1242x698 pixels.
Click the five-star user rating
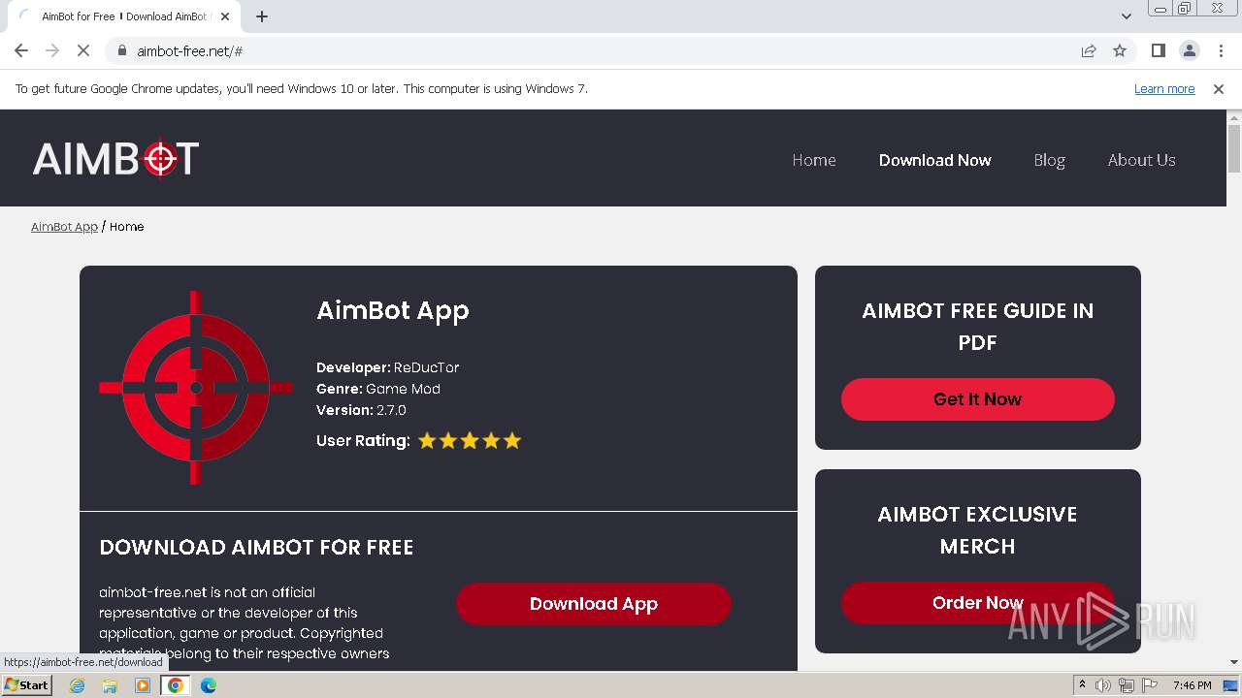pos(471,441)
